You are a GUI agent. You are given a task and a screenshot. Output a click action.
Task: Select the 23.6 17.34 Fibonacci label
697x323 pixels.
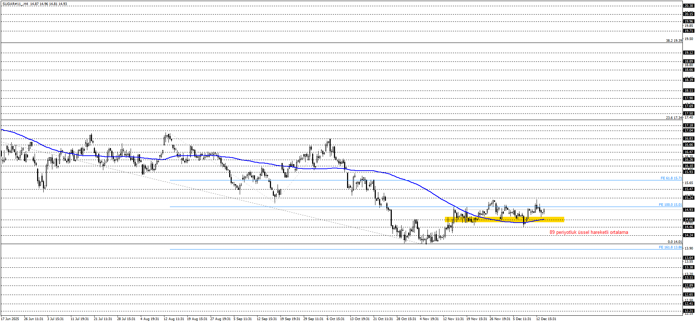tap(674, 118)
